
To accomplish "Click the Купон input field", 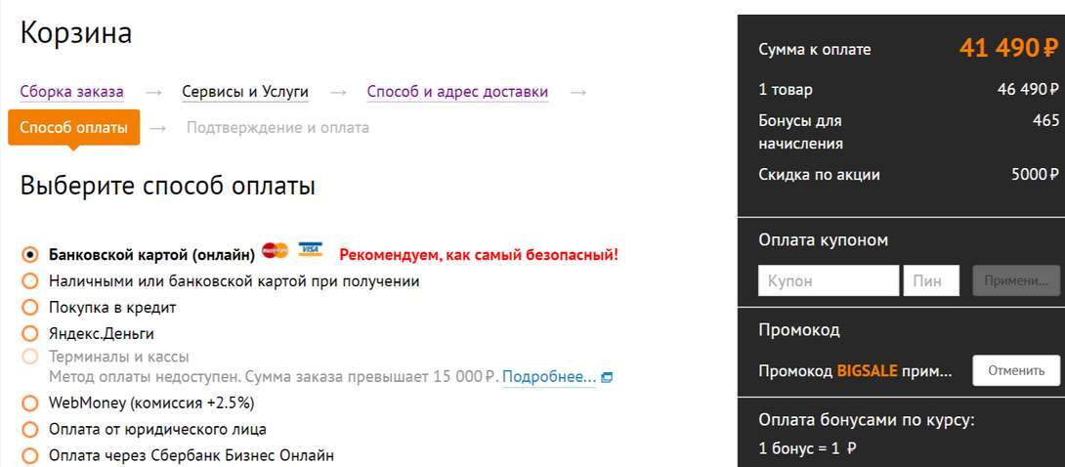I will tap(829, 280).
